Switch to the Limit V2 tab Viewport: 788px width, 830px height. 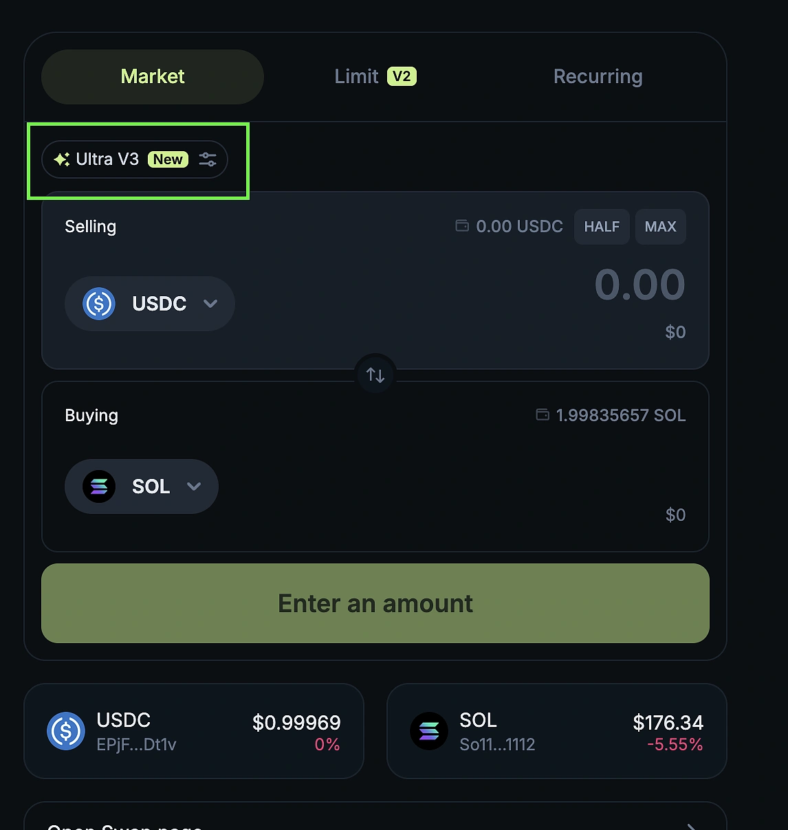point(375,76)
